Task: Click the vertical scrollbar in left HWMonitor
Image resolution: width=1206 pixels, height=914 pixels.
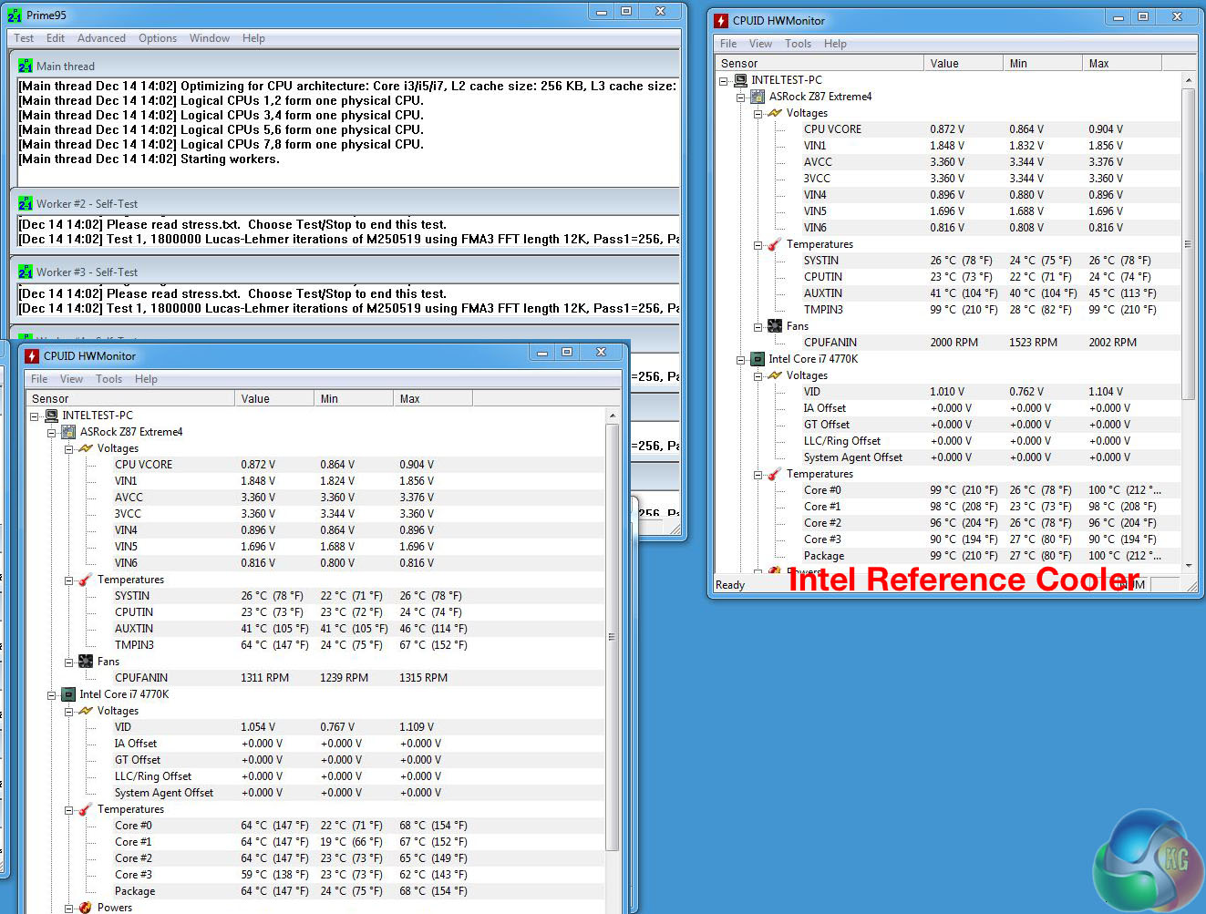Action: (612, 638)
